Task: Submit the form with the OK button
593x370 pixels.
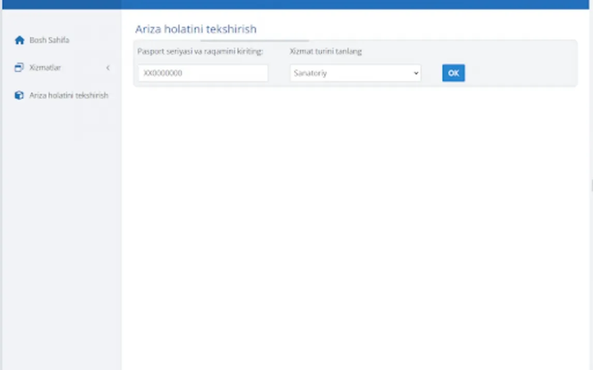Action: [453, 73]
